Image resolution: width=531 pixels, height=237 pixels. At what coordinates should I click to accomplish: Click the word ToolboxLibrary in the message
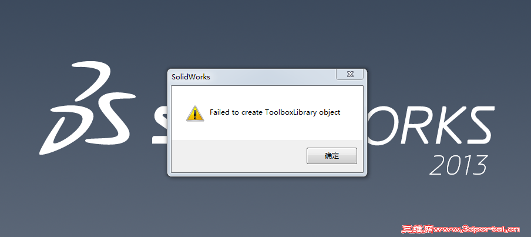[291, 112]
